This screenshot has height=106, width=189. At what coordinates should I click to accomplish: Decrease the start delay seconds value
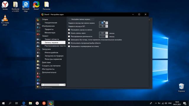[107, 34]
